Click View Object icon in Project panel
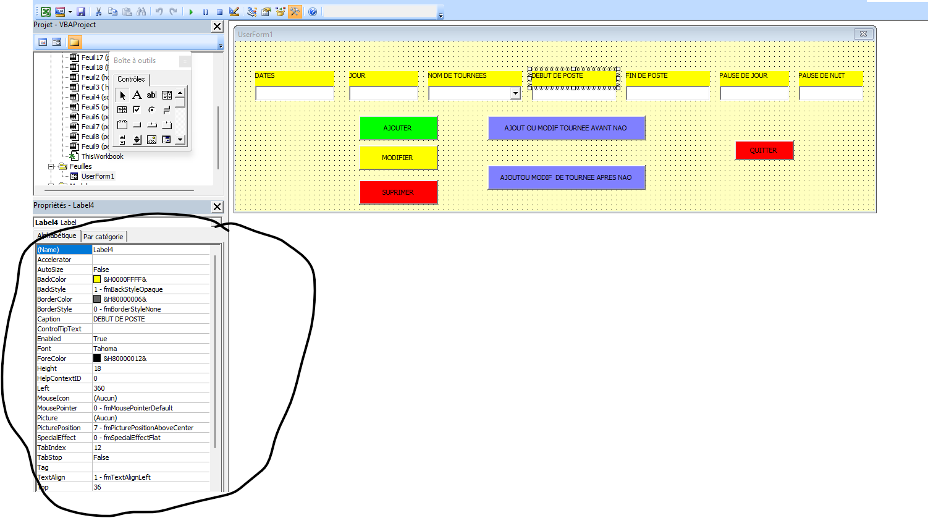This screenshot has width=928, height=518. pos(57,42)
